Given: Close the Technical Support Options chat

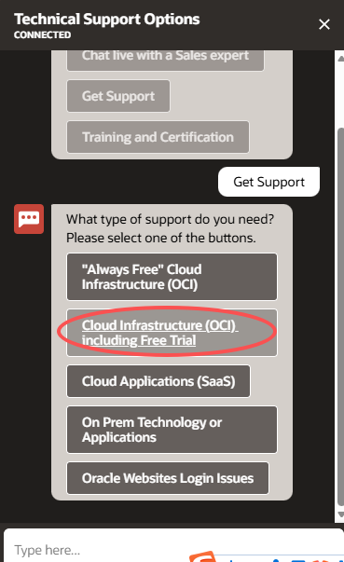Looking at the screenshot, I should point(323,24).
